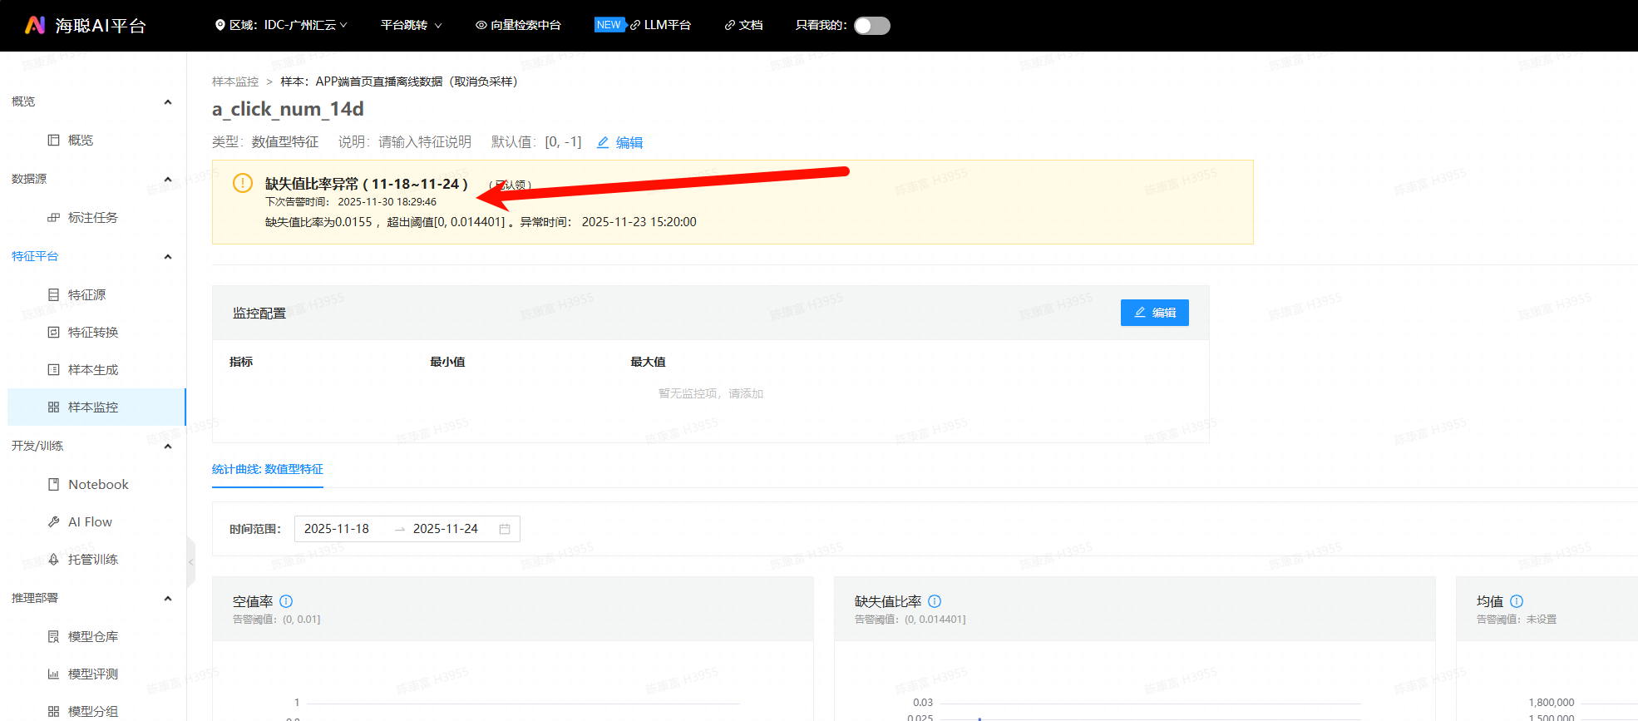1638x721 pixels.
Task: Go back via 样本监控 breadcrumb link
Action: click(x=235, y=81)
